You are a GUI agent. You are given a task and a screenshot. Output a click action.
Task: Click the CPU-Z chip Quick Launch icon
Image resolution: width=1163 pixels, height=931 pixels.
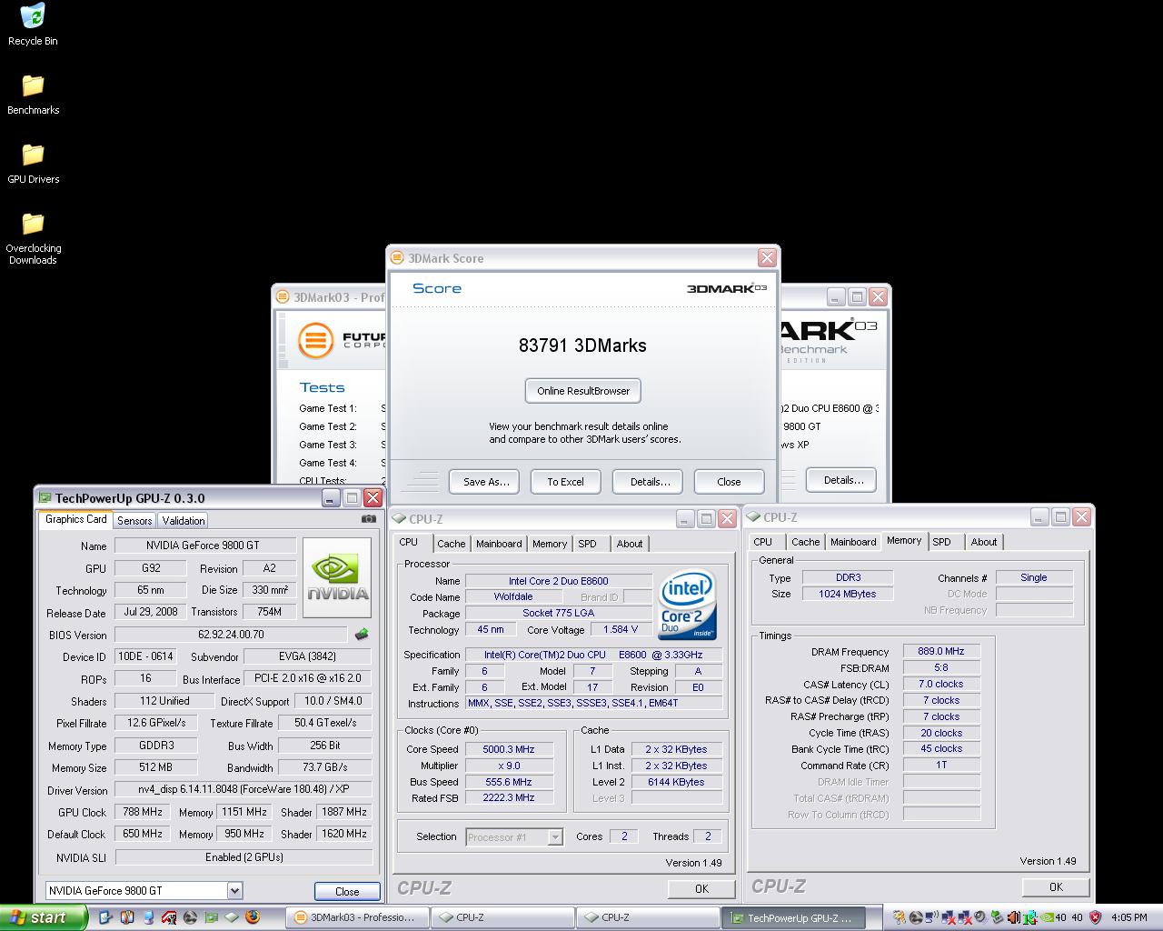[231, 917]
